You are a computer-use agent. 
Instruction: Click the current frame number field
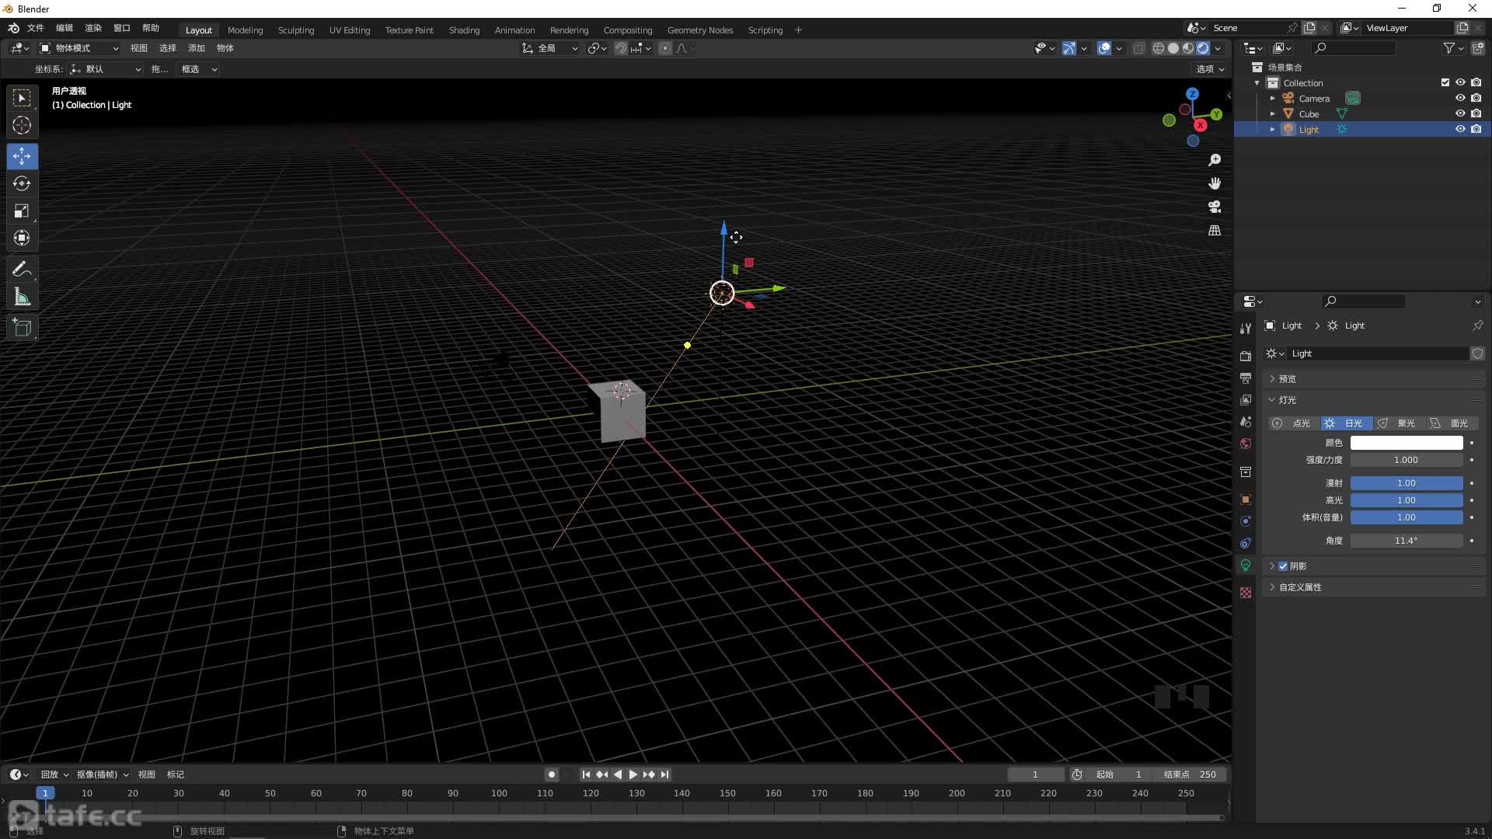(x=1035, y=775)
